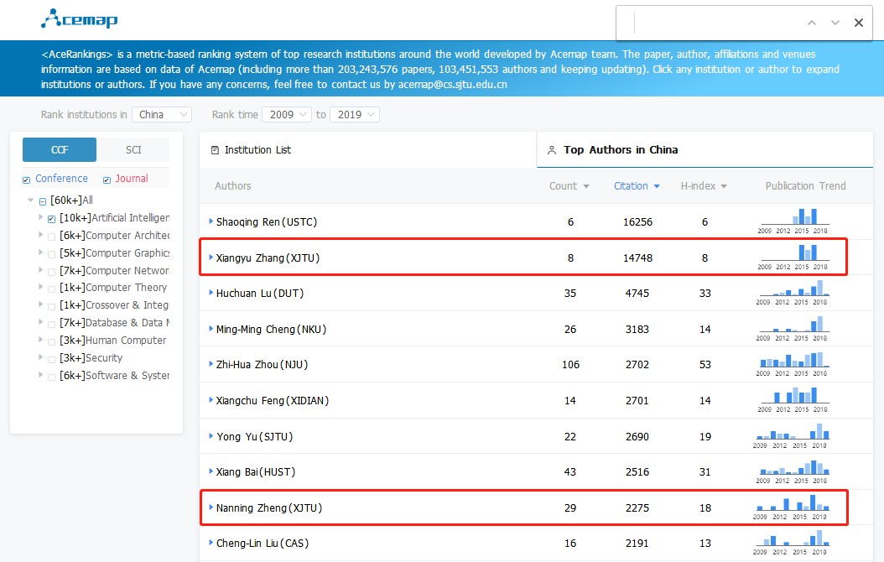Open the 2009 start year dropdown

click(x=286, y=115)
